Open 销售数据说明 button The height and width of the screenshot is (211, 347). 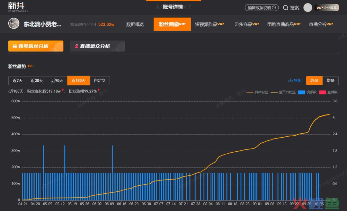click(262, 8)
